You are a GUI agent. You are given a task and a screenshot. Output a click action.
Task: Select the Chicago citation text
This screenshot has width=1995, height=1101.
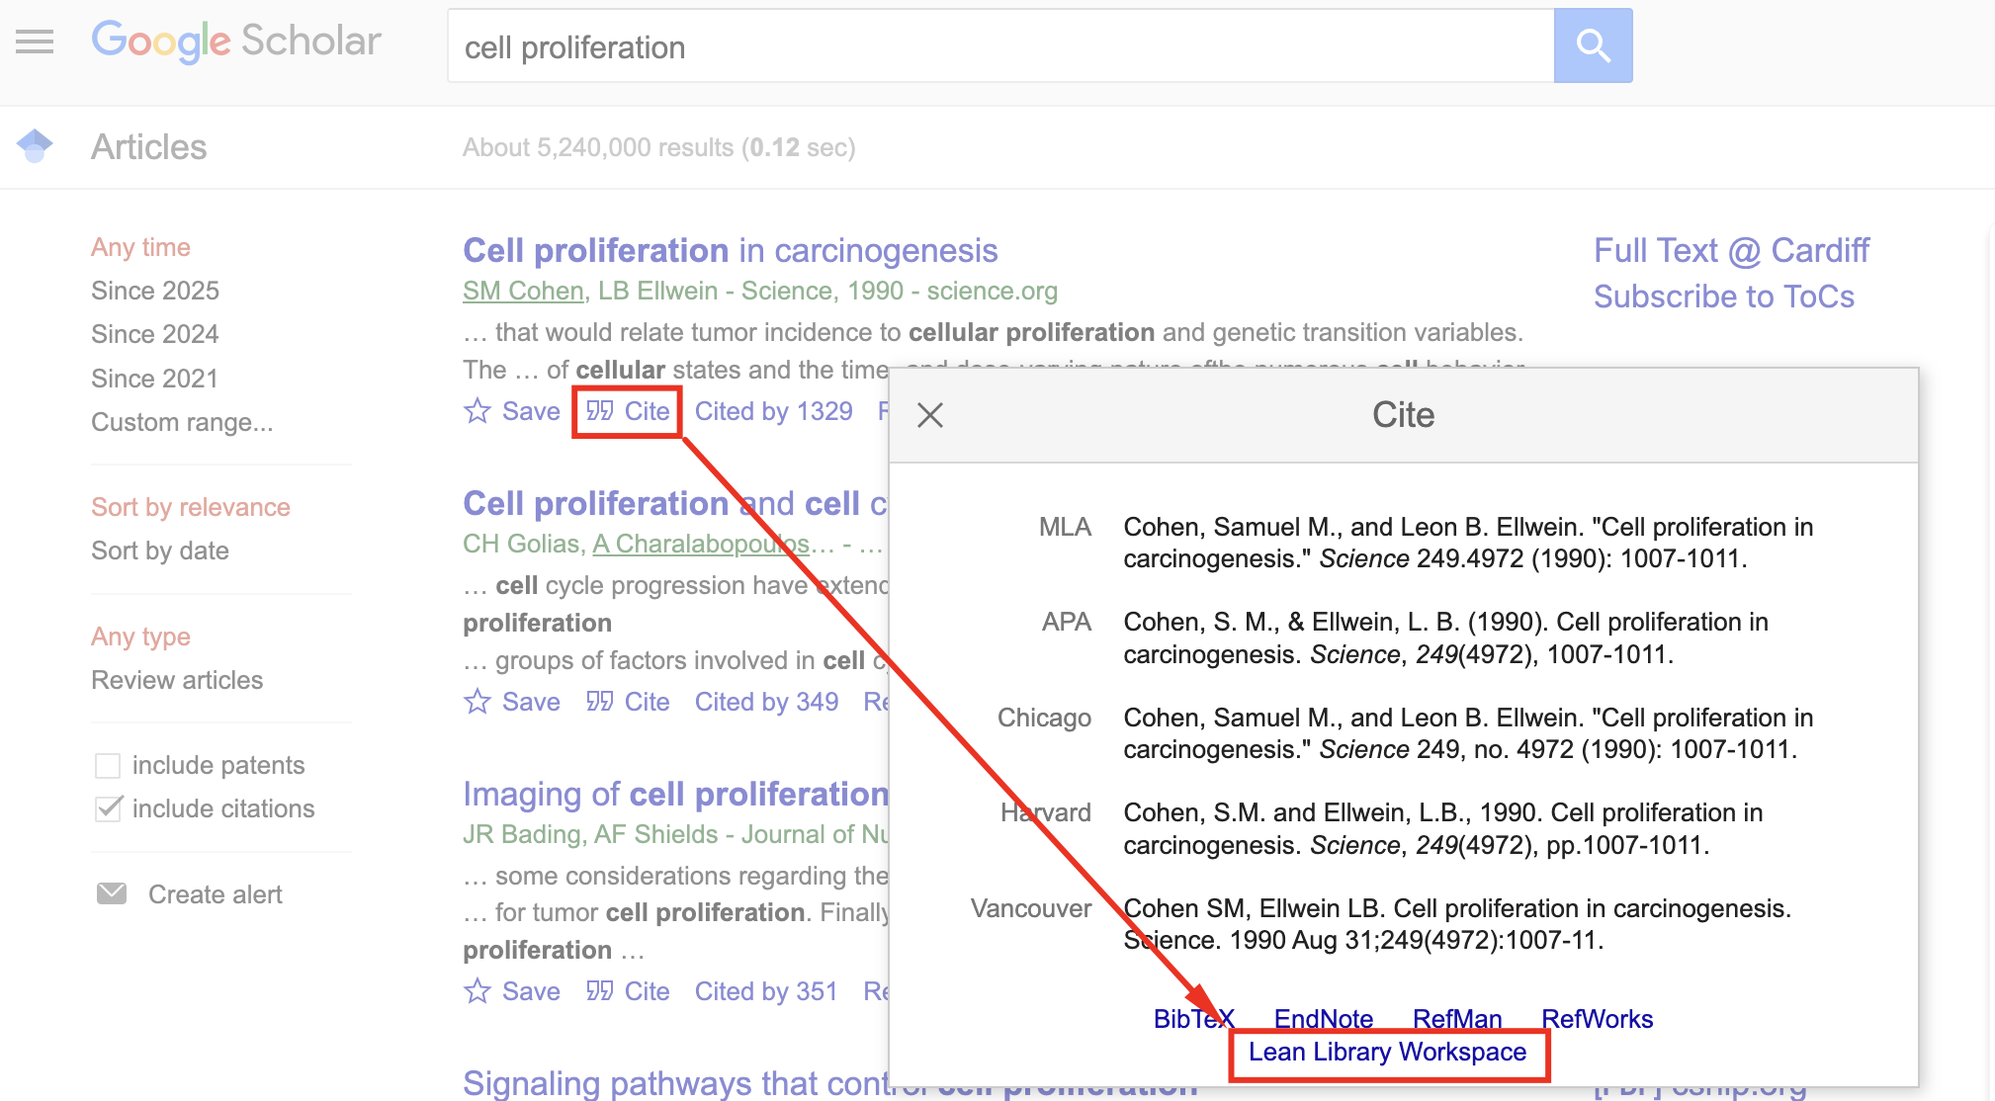[1469, 733]
